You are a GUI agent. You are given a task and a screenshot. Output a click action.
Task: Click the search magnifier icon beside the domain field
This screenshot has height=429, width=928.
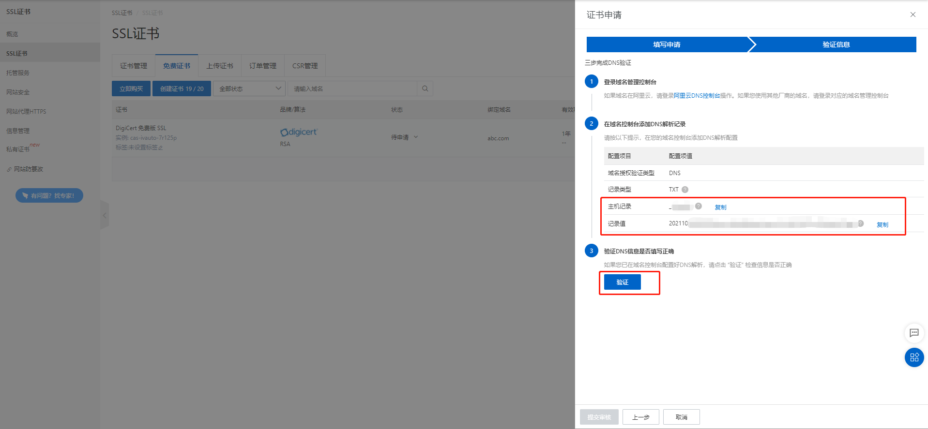click(425, 89)
